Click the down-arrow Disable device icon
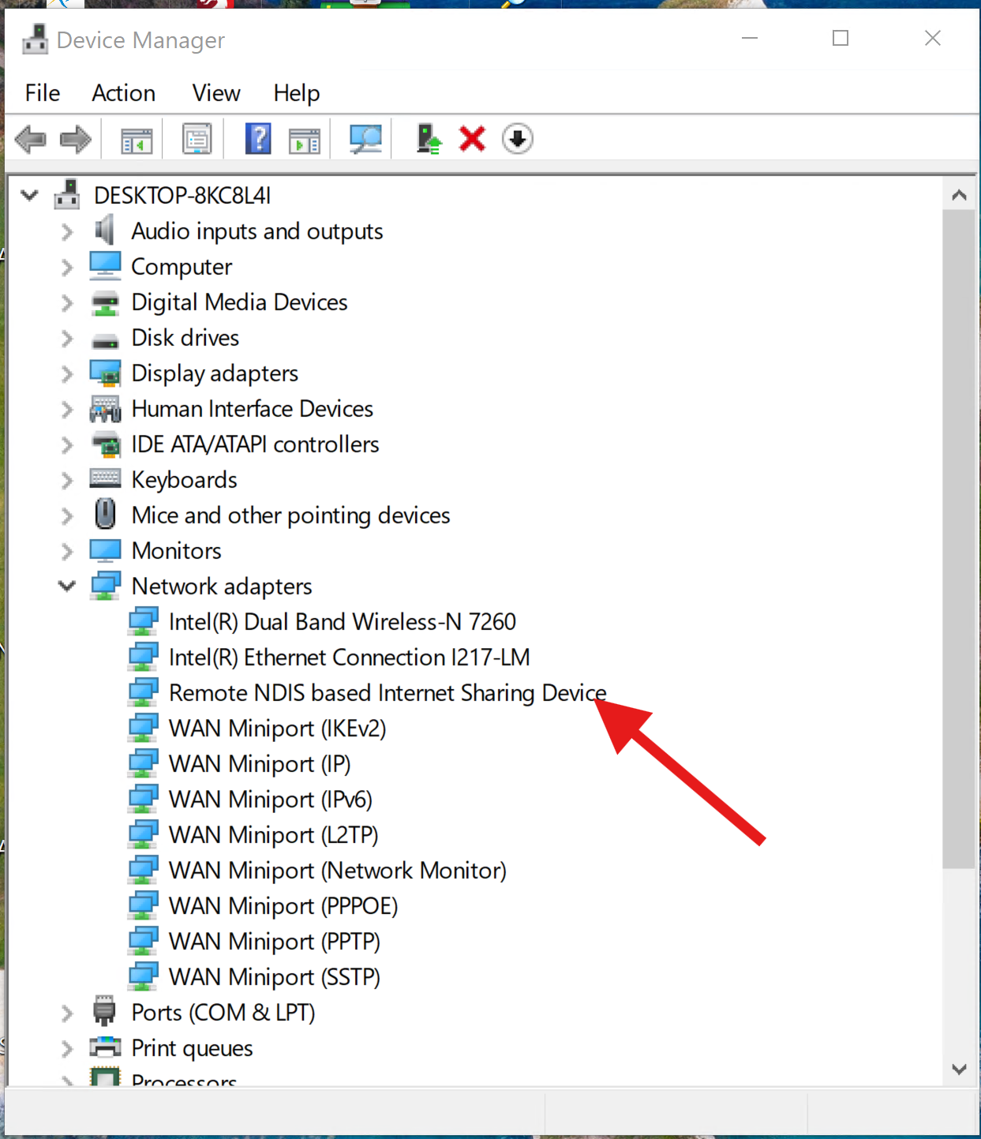The width and height of the screenshot is (981, 1139). pos(518,140)
